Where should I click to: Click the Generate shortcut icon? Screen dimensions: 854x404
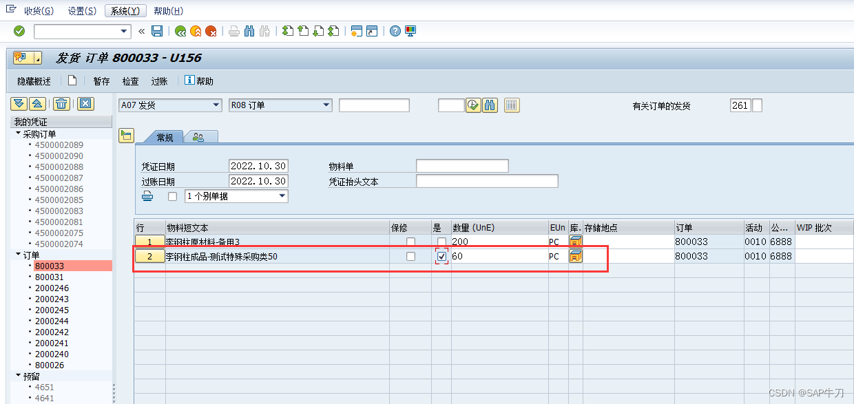372,31
